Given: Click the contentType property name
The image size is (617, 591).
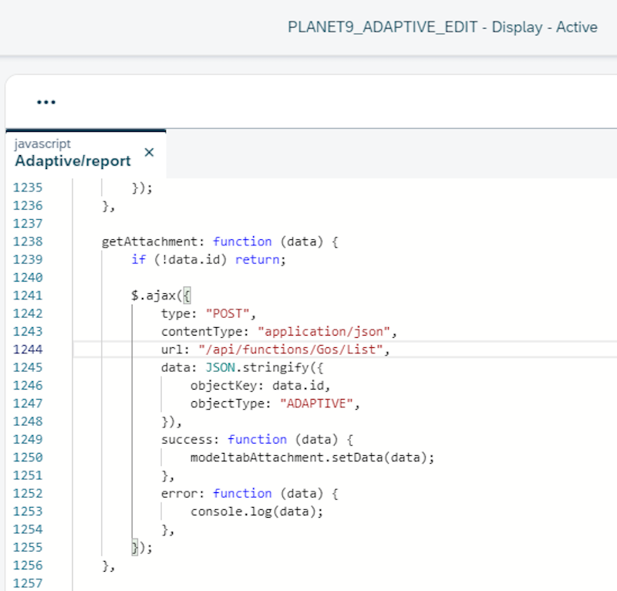Looking at the screenshot, I should (201, 332).
